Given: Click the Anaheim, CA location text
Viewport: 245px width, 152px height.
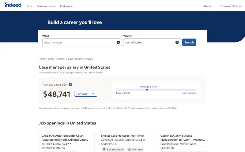Looking at the screenshot, I should [109, 144].
